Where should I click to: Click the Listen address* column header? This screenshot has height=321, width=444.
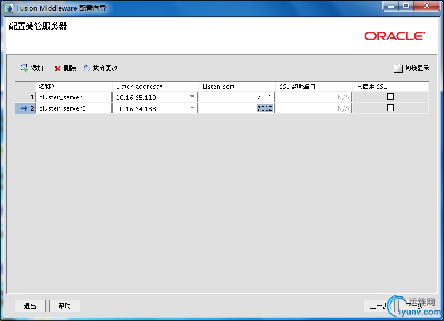155,87
